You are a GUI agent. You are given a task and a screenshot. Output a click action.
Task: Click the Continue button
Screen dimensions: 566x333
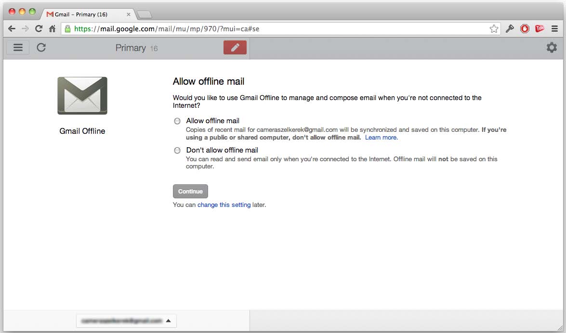pos(190,191)
